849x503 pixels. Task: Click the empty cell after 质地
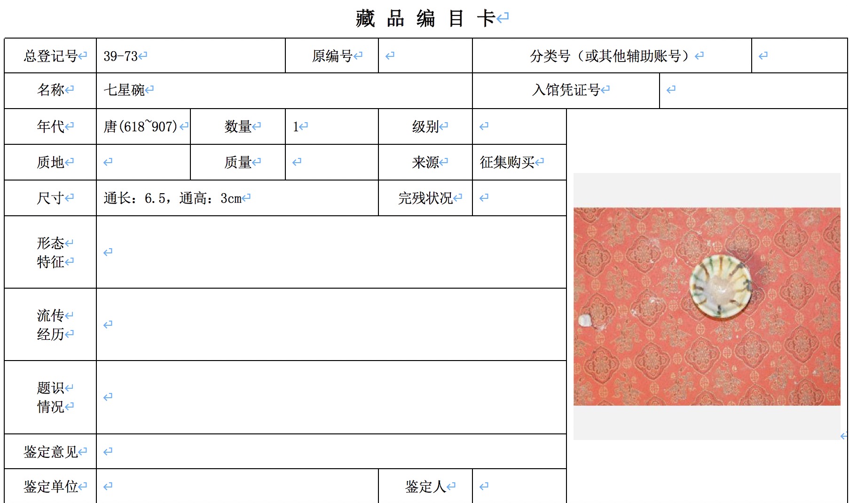coord(143,162)
